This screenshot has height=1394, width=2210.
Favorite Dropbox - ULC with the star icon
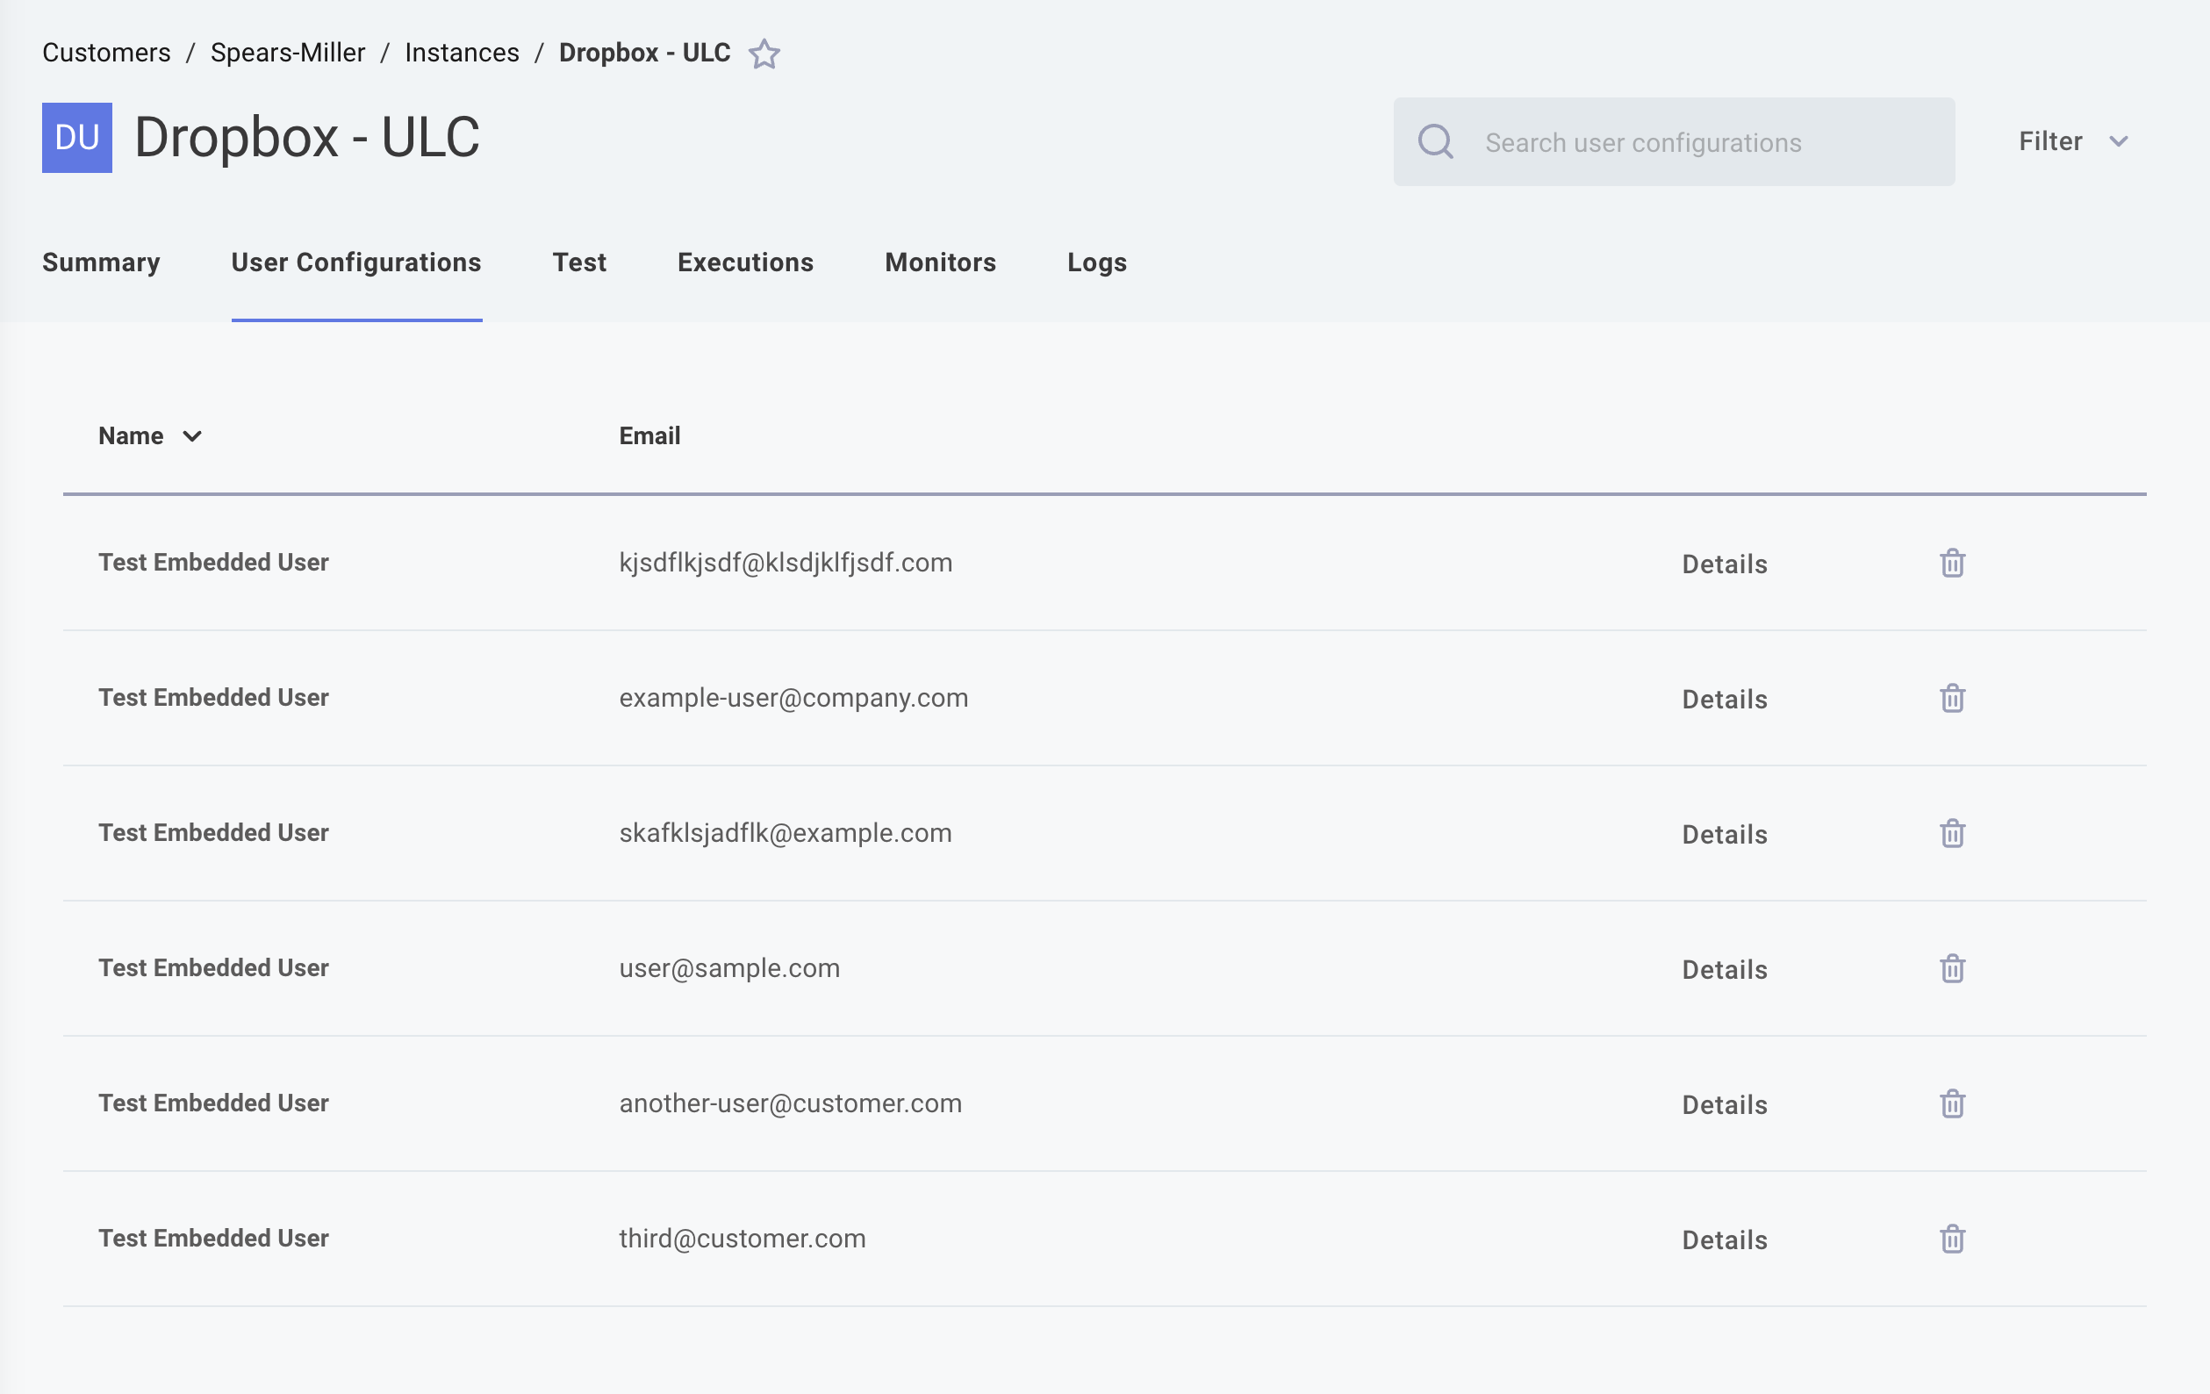pyautogui.click(x=764, y=54)
